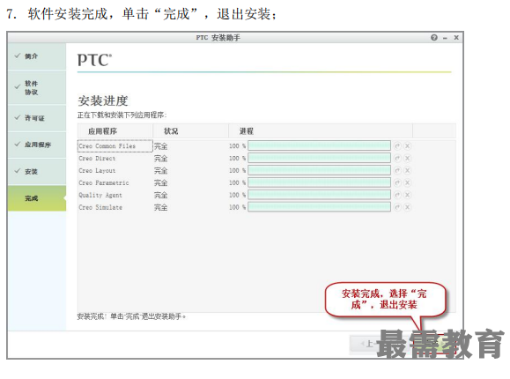Click cancel icon for Creo Parametric
This screenshot has width=510, height=379.
[407, 182]
